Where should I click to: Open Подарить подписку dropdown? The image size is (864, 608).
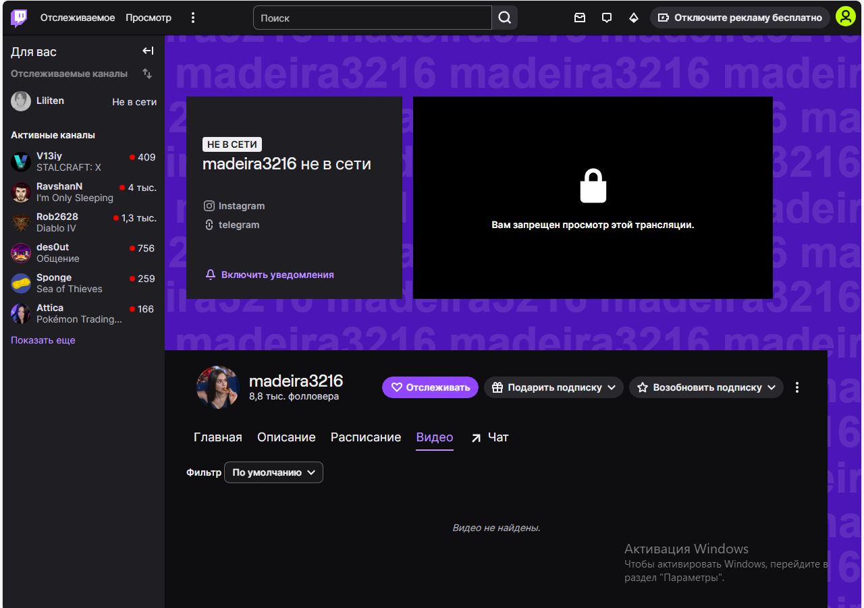[553, 387]
